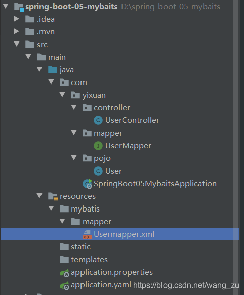Select the controller package label

112,108
